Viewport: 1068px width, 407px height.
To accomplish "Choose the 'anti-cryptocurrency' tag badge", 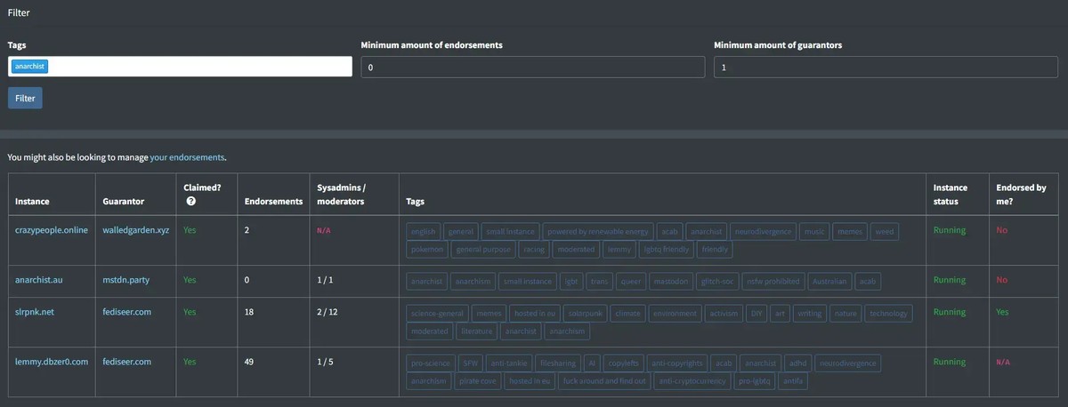I will [x=692, y=381].
